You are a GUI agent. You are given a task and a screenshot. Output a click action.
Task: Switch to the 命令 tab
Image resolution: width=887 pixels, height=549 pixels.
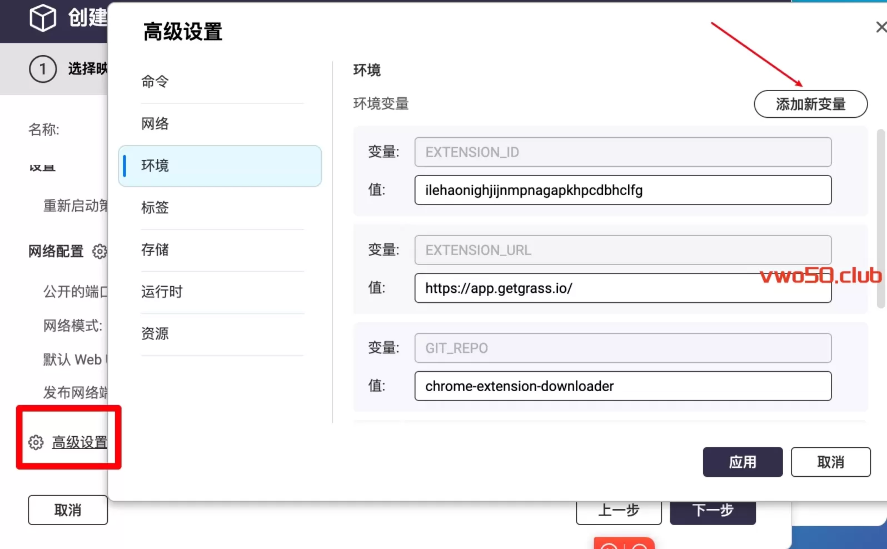155,82
